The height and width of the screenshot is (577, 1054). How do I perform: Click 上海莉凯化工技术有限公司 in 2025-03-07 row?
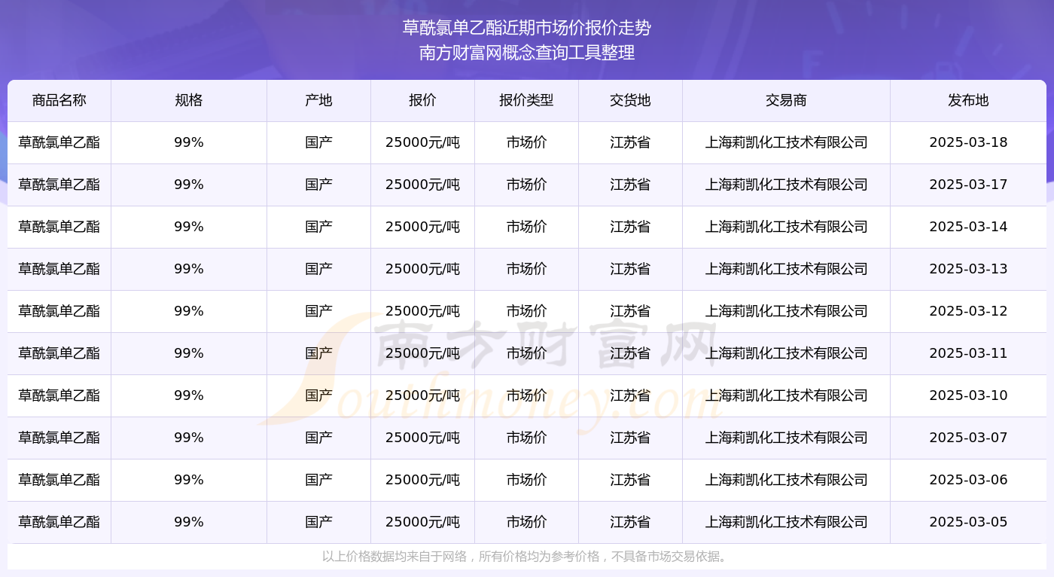(x=786, y=438)
